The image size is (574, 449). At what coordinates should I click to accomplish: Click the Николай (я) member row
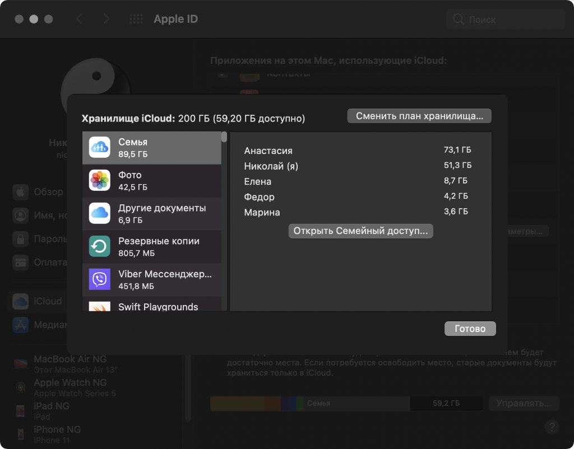pos(358,166)
